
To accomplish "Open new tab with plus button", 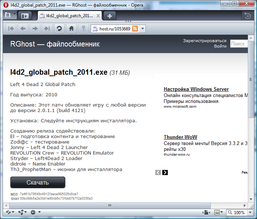I will (110, 16).
